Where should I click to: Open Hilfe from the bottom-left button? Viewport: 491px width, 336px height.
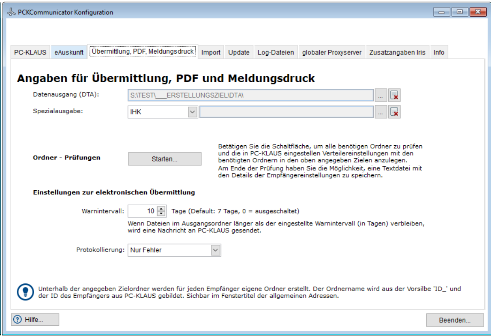click(35, 319)
